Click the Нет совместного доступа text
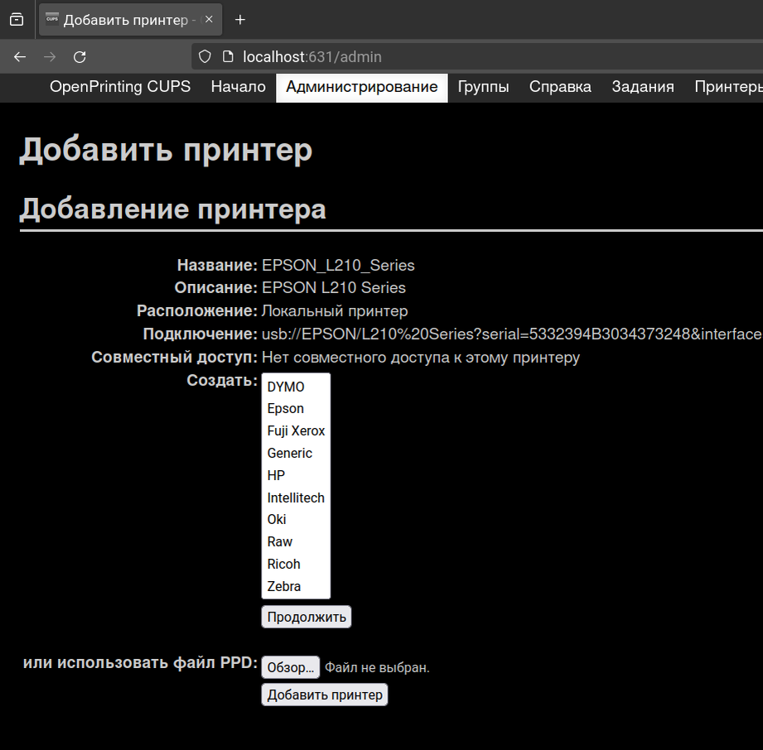Screen dimensions: 763x750 coord(421,358)
